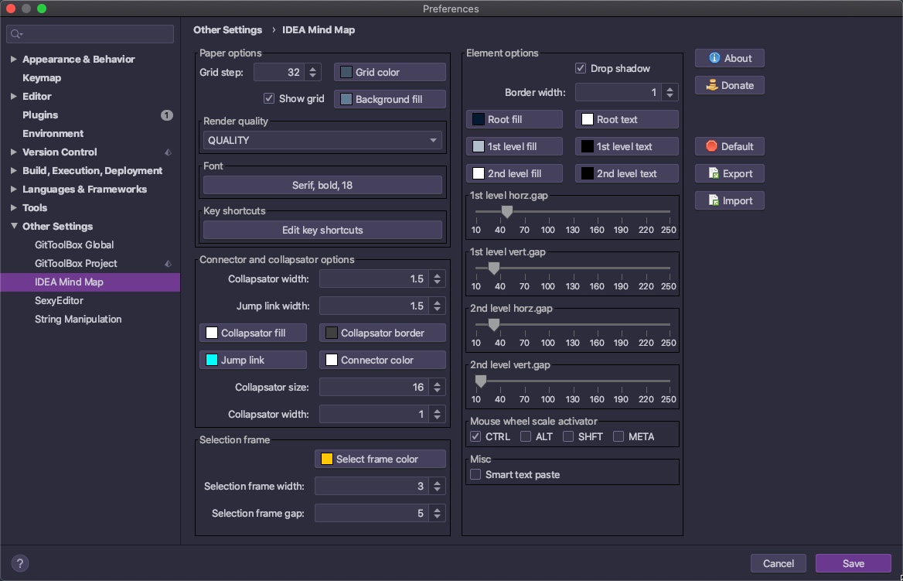903x581 pixels.
Task: Toggle the Show grid checkbox
Action: (x=269, y=98)
